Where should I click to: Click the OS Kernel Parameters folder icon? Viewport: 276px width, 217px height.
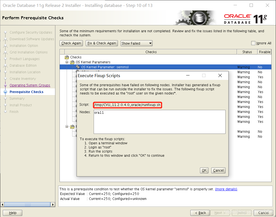72,62
